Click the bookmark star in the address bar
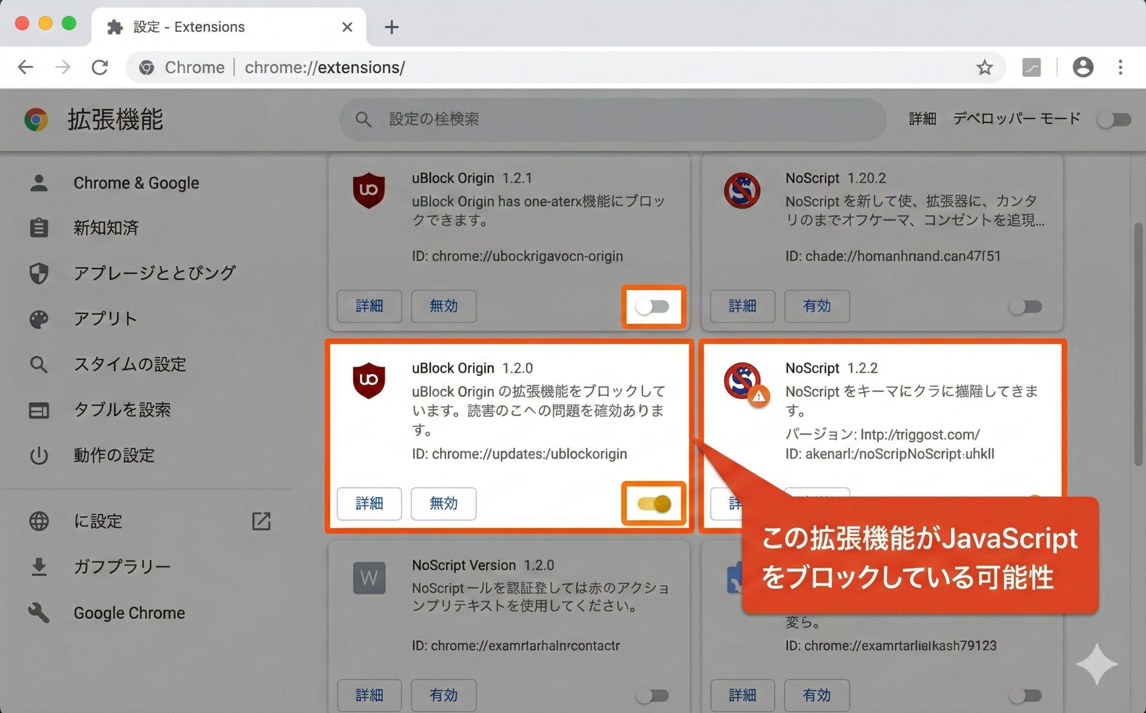The image size is (1146, 713). point(984,68)
